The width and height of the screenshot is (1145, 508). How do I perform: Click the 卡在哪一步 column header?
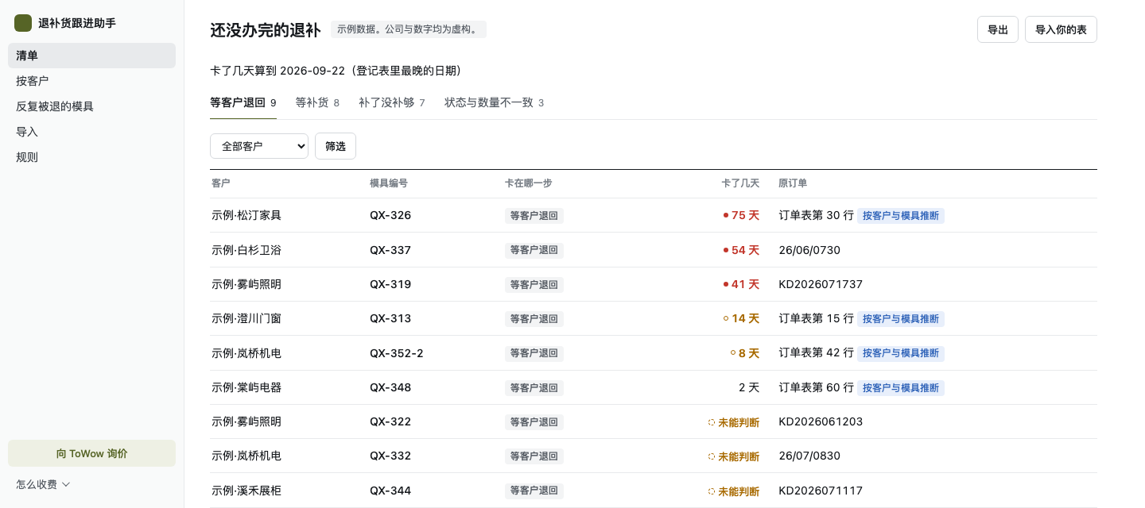[529, 183]
